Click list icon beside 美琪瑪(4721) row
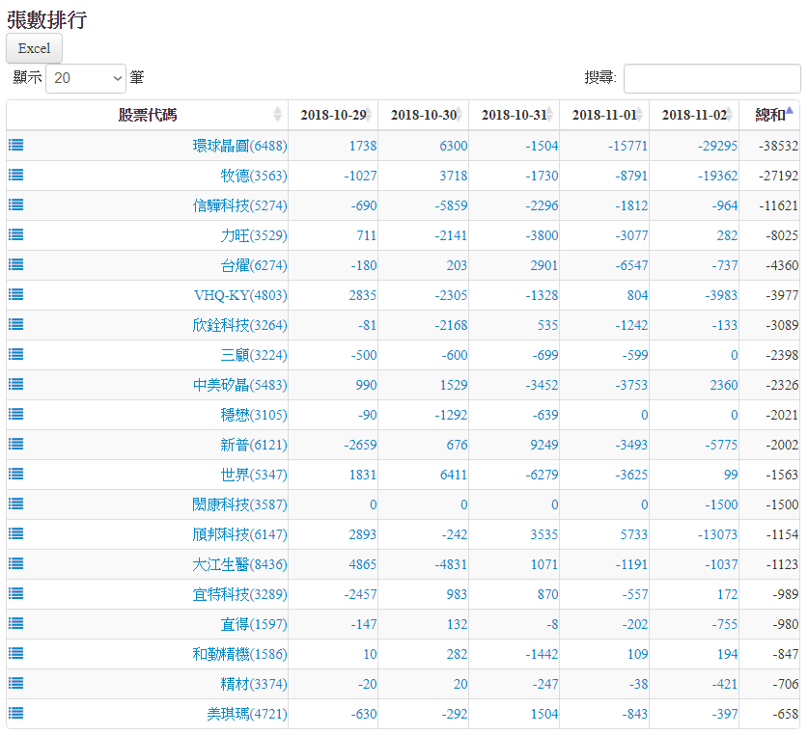Viewport: 808px width, 735px height. [16, 713]
